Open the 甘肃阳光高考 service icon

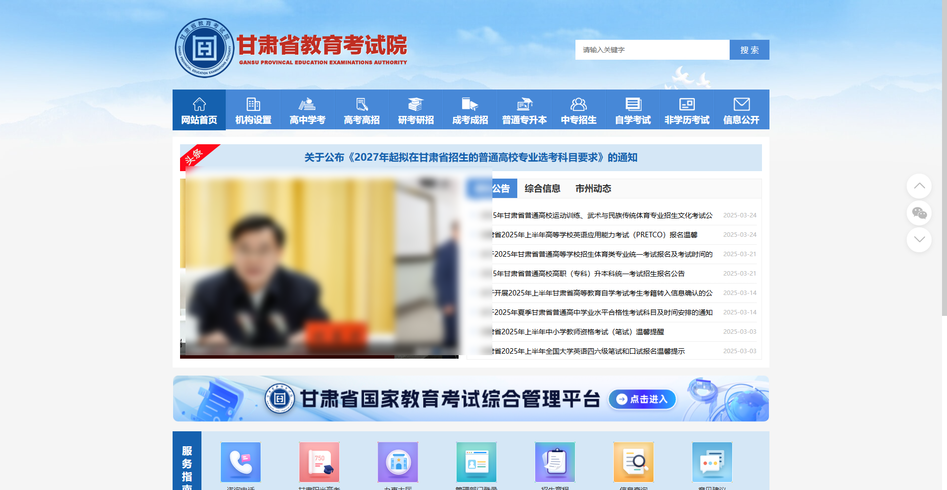(319, 462)
